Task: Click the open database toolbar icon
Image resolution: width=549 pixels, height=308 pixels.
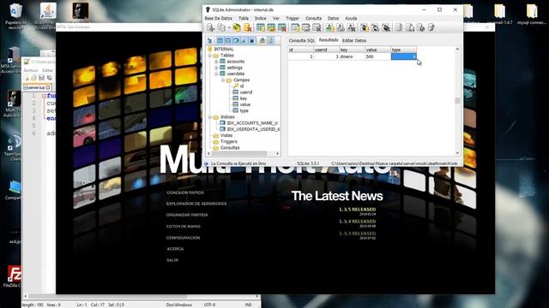Action: [x=221, y=27]
